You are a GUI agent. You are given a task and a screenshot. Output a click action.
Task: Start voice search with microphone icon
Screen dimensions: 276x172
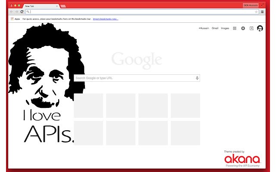pos(197,78)
